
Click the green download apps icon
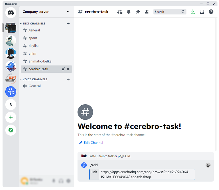tap(193, 12)
